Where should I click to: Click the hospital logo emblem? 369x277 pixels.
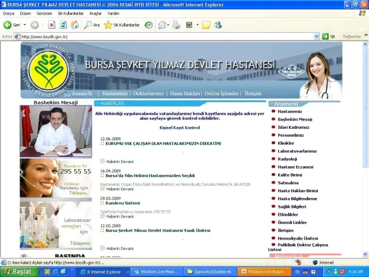point(49,70)
